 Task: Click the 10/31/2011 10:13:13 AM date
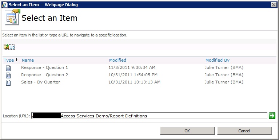pos(134,82)
